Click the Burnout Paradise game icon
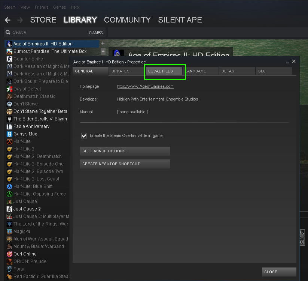This screenshot has height=281, width=308. coord(9,51)
